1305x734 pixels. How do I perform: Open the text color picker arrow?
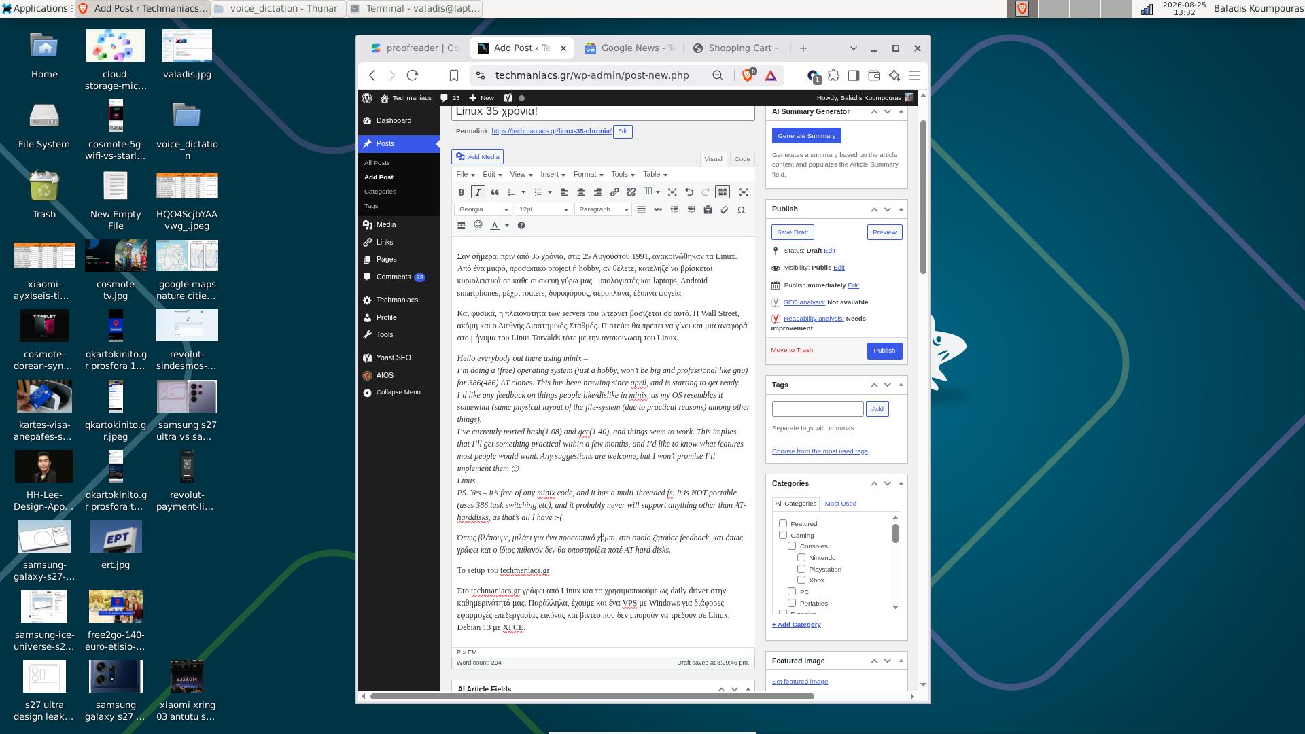(x=506, y=225)
